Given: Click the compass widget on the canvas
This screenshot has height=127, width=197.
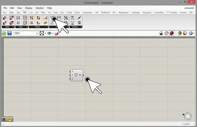Looking at the screenshot, I should (x=188, y=116).
